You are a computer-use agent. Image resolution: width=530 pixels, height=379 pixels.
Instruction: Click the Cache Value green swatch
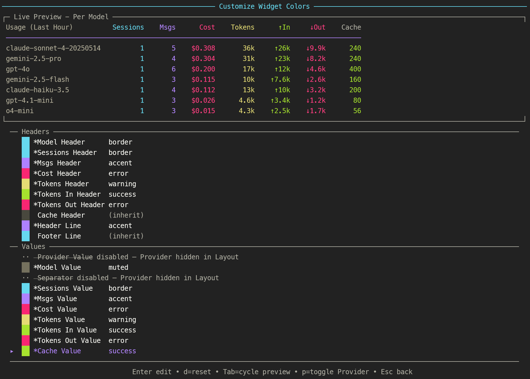tap(26, 351)
